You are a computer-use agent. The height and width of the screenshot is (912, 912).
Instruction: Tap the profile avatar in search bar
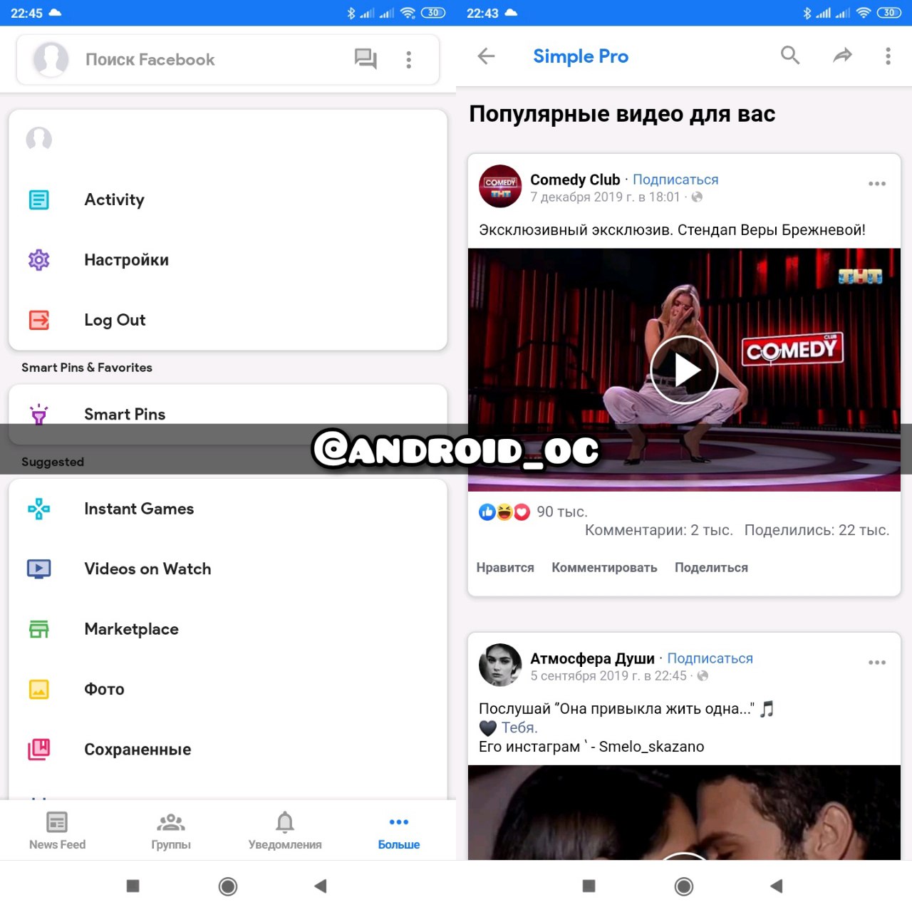tap(51, 59)
